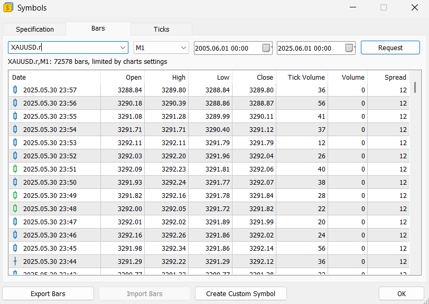
Task: Open calendar picker for start date
Action: tap(266, 48)
